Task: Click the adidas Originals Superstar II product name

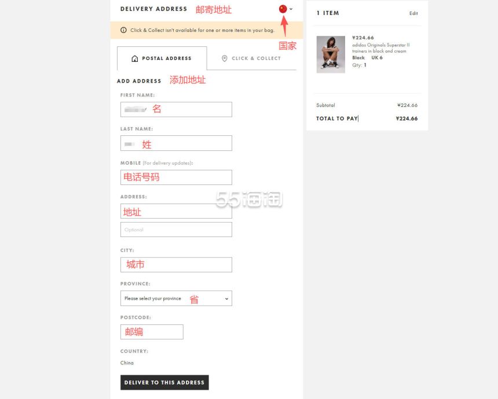Action: [x=381, y=48]
